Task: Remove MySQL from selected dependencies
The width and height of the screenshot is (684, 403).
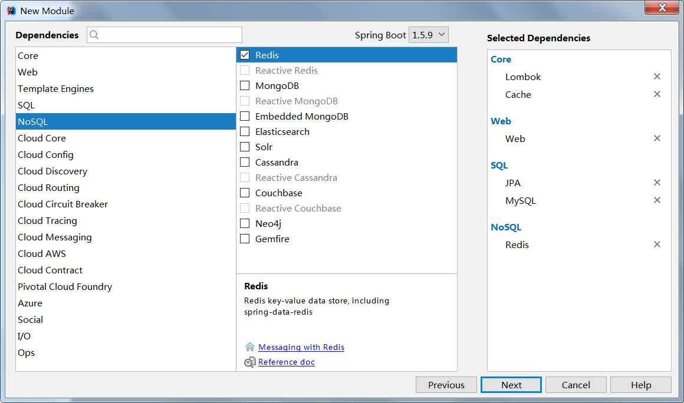Action: pos(657,200)
